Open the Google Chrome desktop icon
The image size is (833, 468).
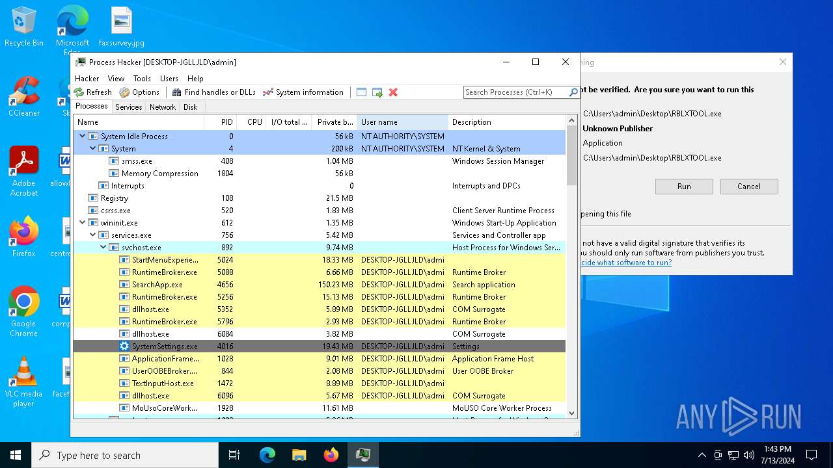24,312
